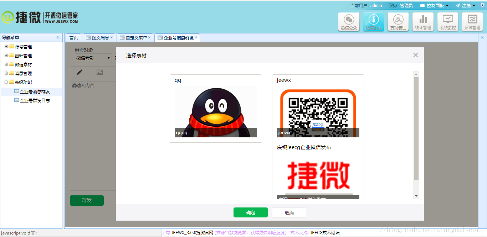This screenshot has width=487, height=237.
Task: Collapse the right side panel arrow icon
Action: coord(482,37)
